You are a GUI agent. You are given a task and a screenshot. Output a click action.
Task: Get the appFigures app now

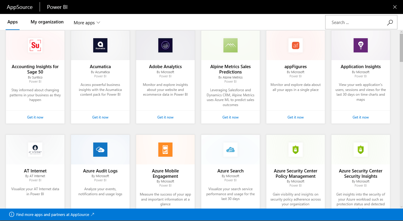click(296, 117)
